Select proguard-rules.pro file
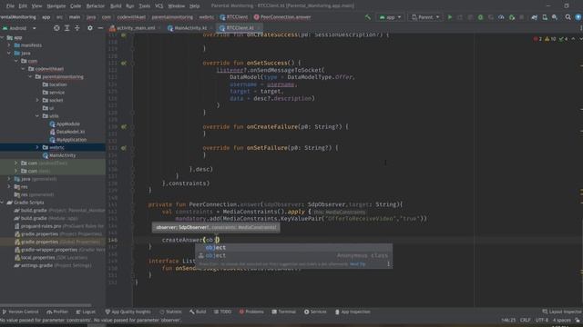 coord(40,226)
